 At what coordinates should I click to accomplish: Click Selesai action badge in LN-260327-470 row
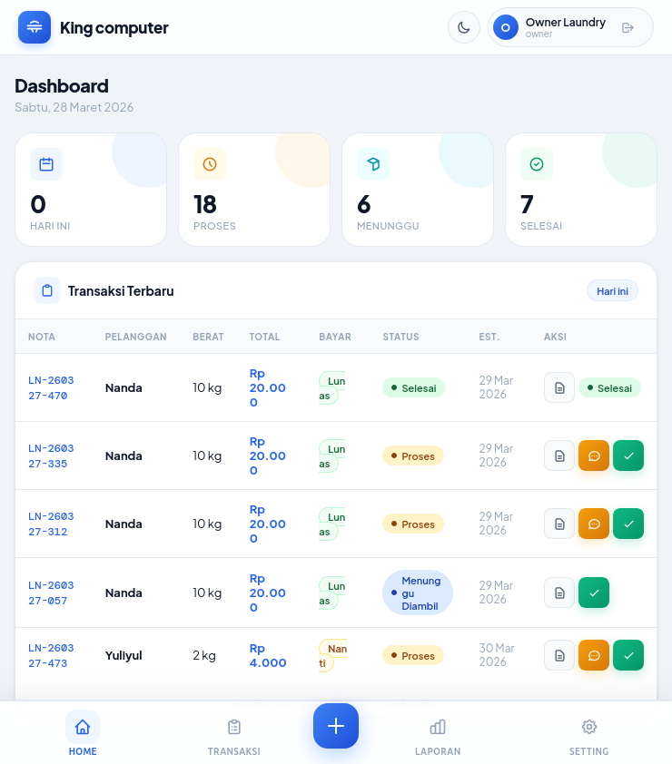pyautogui.click(x=609, y=387)
